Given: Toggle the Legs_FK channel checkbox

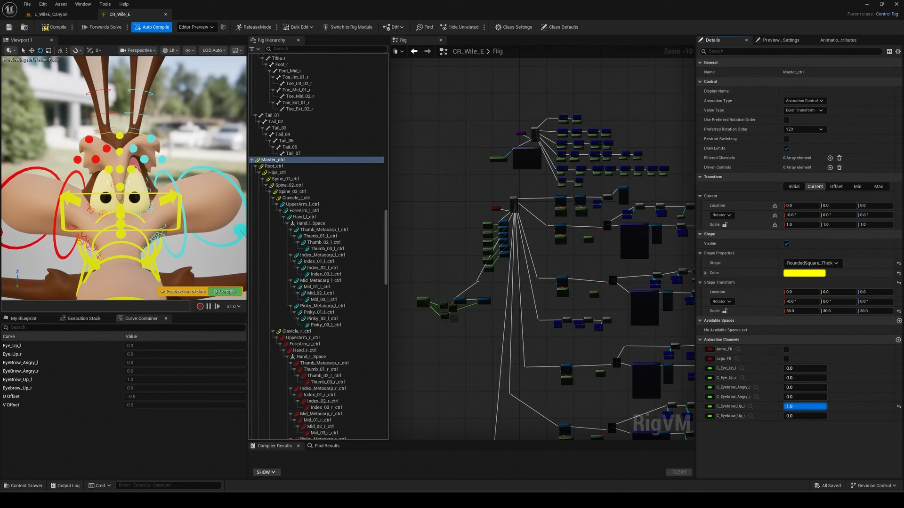Looking at the screenshot, I should tap(786, 359).
